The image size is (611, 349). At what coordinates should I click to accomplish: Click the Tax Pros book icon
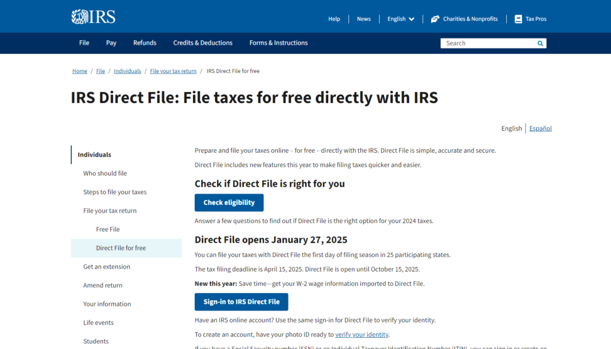[518, 19]
